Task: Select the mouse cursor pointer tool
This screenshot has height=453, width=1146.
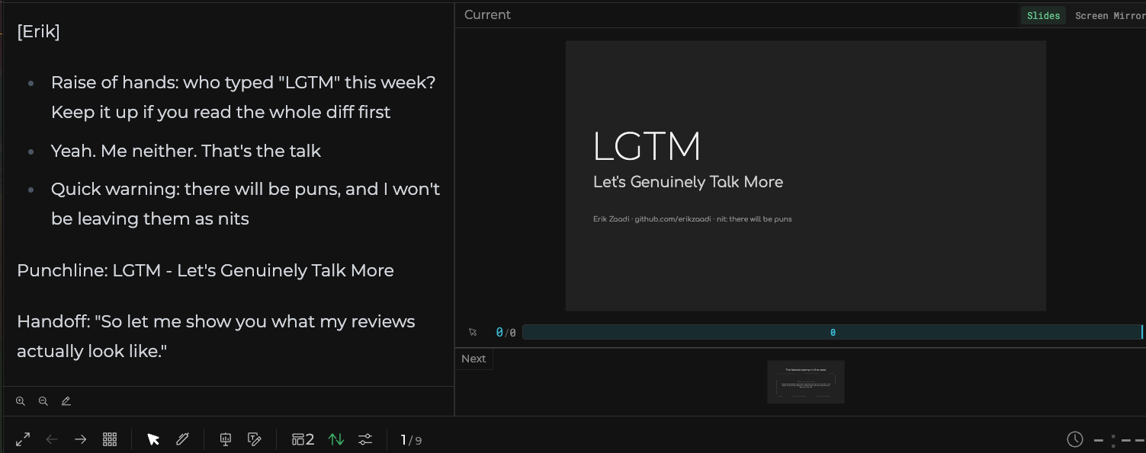Action: tap(153, 439)
